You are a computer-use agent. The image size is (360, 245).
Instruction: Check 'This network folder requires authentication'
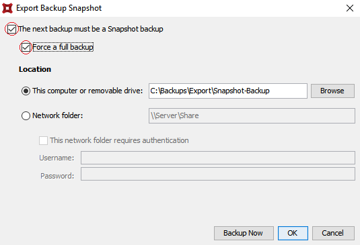(x=43, y=140)
